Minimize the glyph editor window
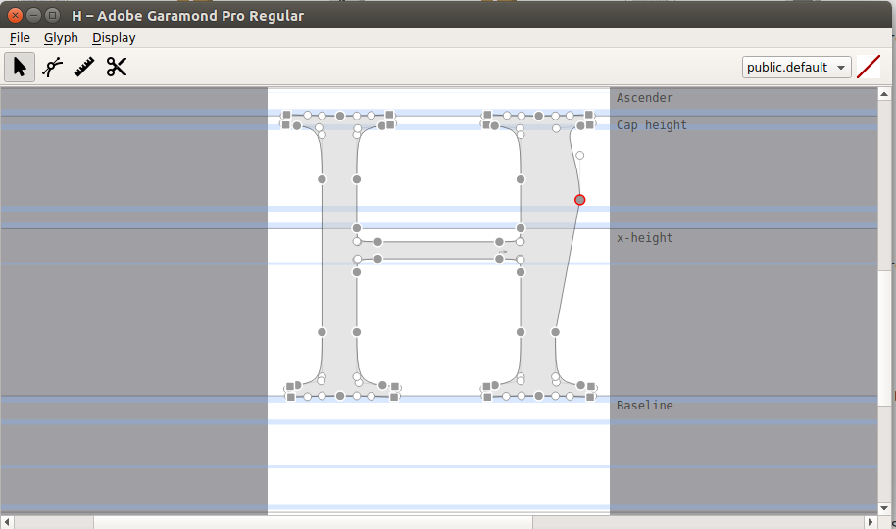The height and width of the screenshot is (529, 896). 33,16
